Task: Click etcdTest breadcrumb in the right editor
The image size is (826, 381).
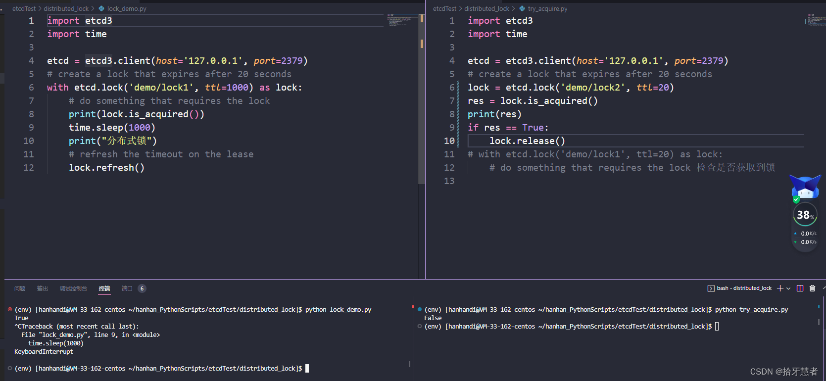Action: tap(444, 8)
